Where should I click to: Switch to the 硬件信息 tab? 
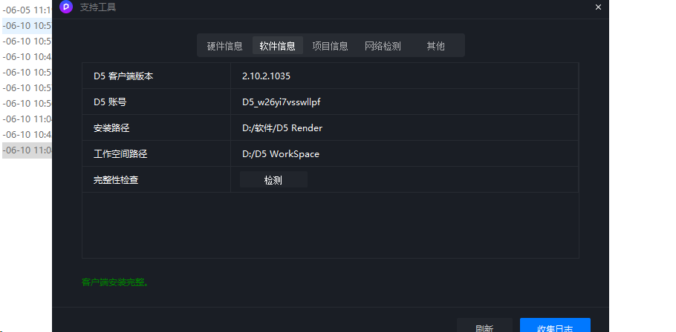click(224, 46)
